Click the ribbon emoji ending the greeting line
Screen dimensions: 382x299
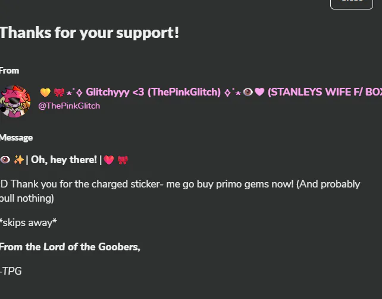pyautogui.click(x=123, y=160)
